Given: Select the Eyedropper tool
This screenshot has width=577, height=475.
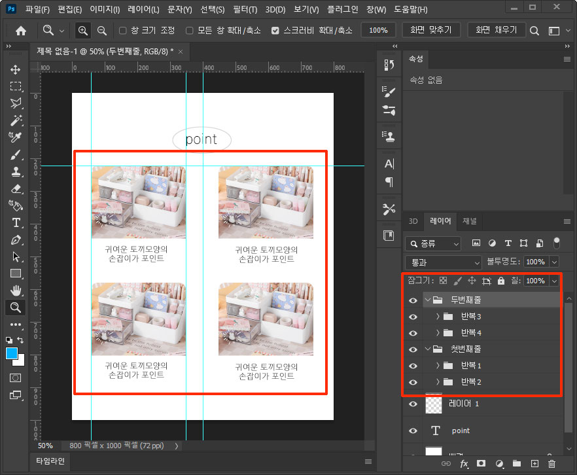Looking at the screenshot, I should tap(16, 137).
